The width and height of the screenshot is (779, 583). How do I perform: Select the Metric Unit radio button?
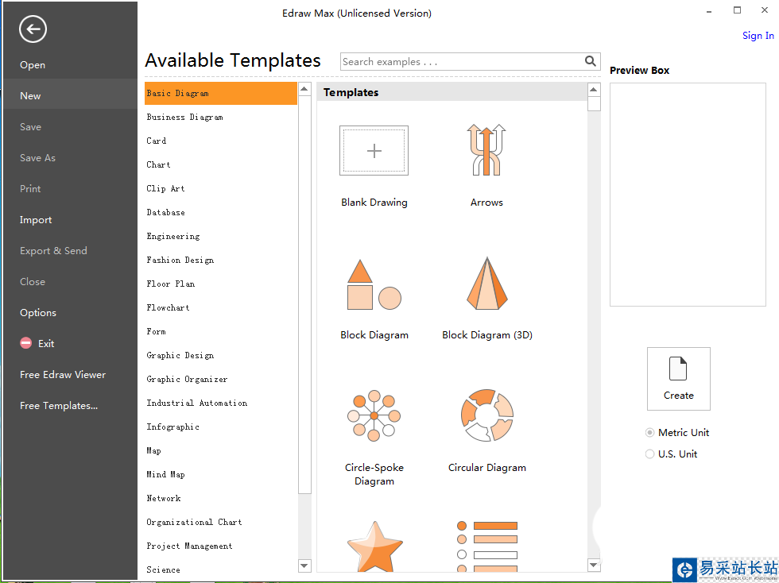coord(649,433)
